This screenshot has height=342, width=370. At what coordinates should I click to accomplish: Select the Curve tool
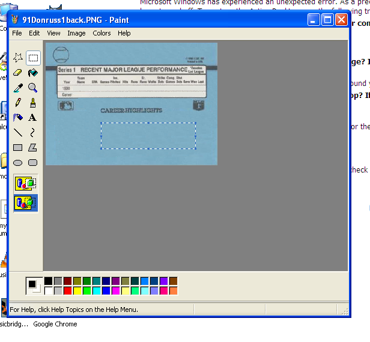coord(33,133)
